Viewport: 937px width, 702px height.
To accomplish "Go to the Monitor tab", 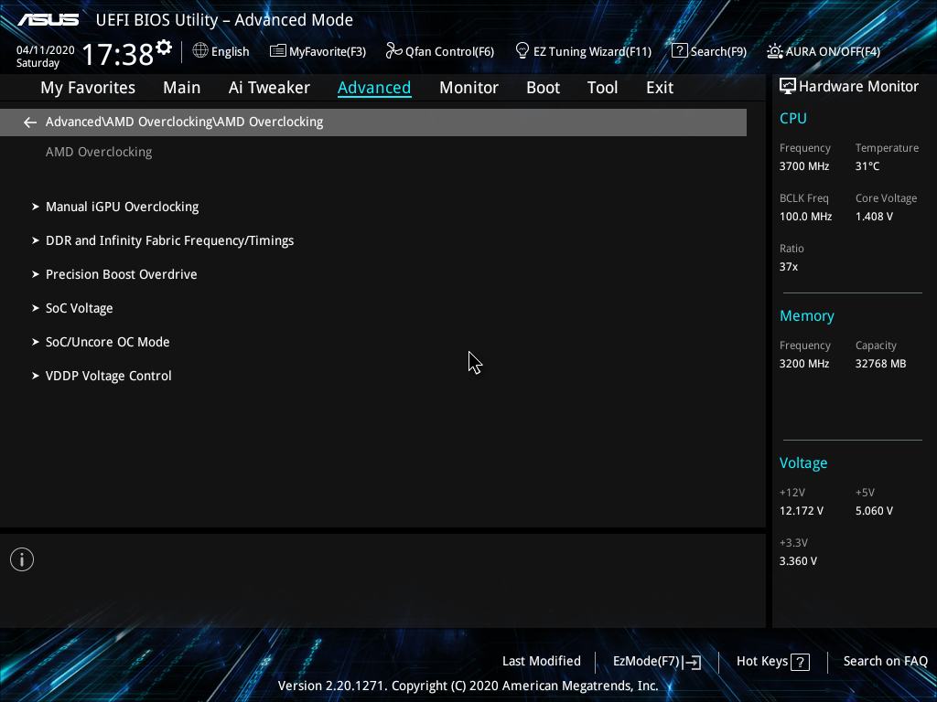I will click(469, 88).
